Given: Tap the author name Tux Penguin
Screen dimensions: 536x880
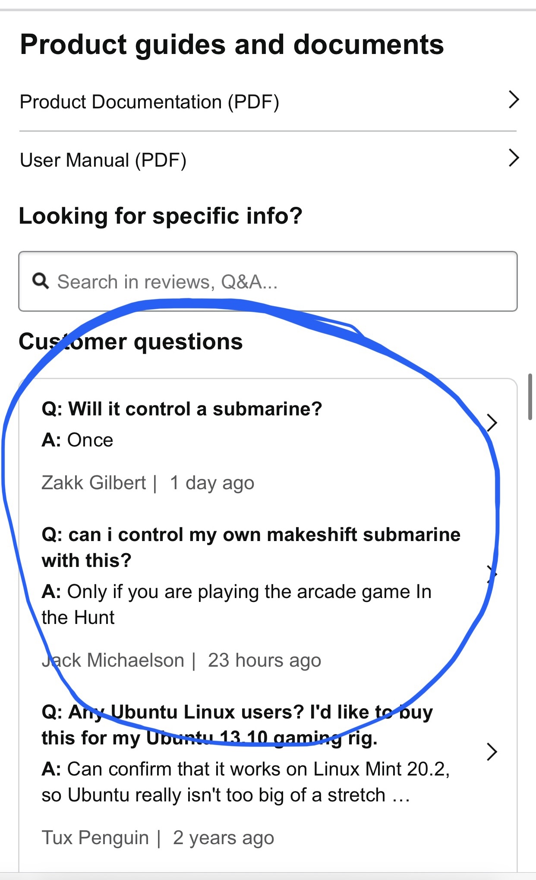Looking at the screenshot, I should tap(95, 838).
